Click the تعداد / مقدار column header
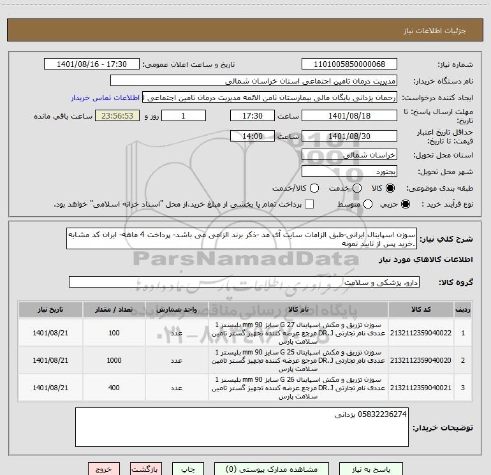The image size is (491, 475). pos(114,310)
